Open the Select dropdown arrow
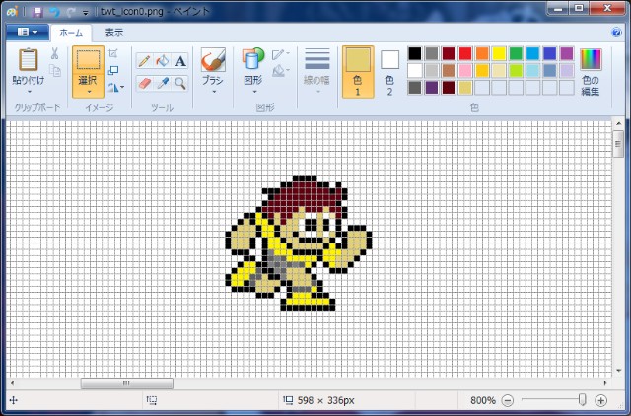The image size is (631, 416). pos(88,92)
